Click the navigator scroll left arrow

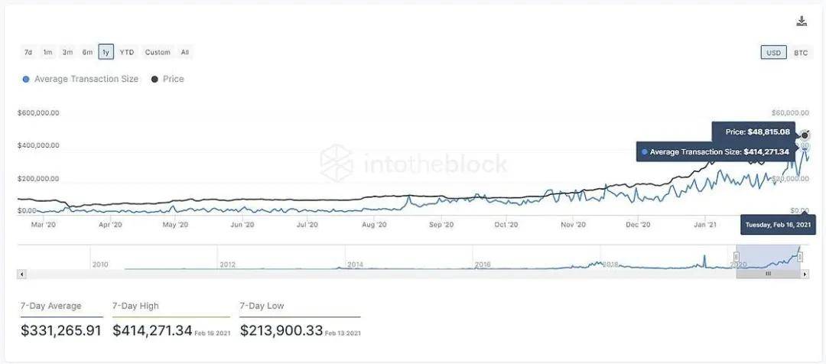coord(21,274)
